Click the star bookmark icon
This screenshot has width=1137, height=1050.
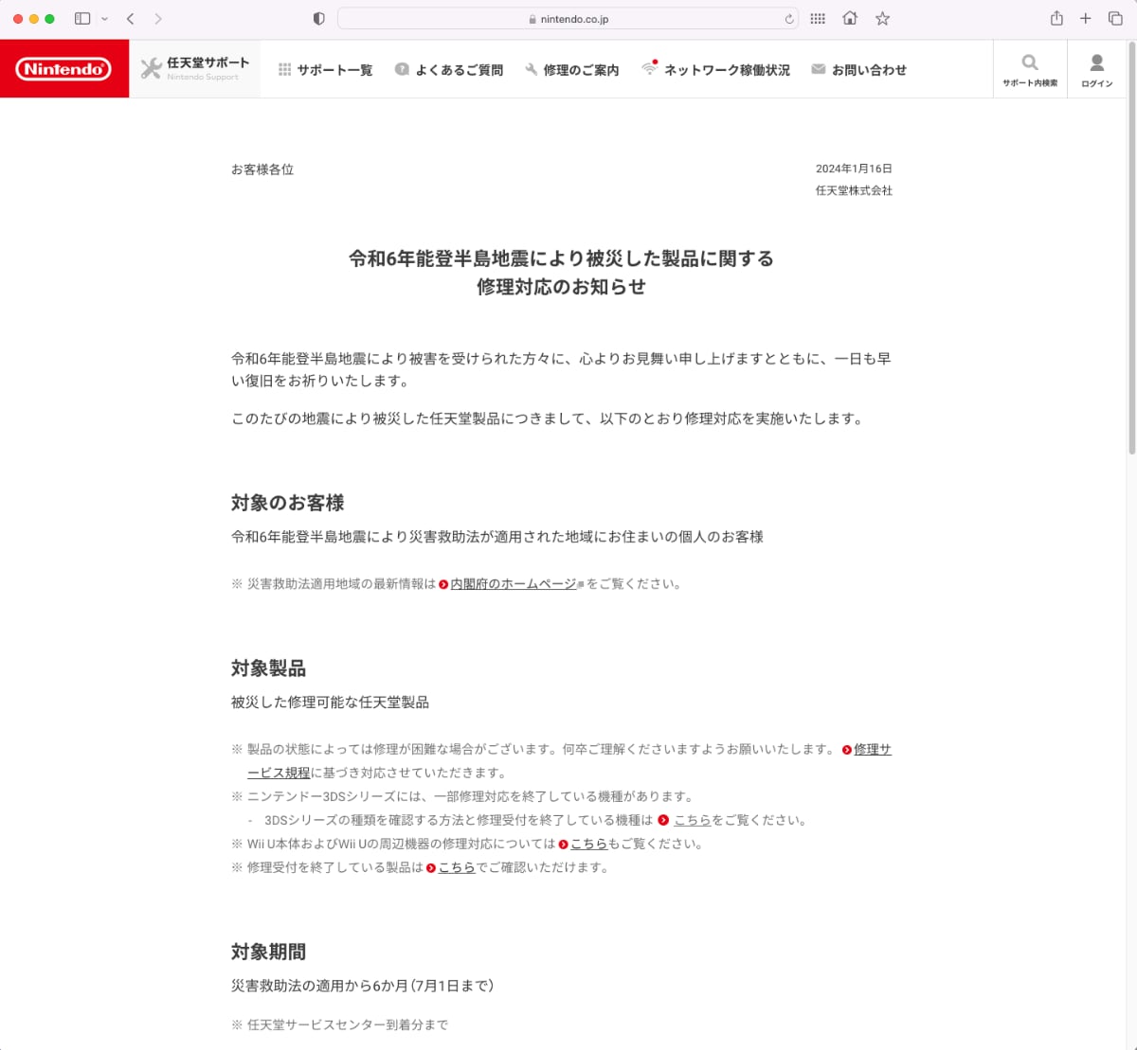click(x=882, y=19)
